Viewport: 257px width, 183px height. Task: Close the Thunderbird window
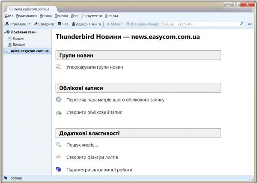tap(248, 4)
